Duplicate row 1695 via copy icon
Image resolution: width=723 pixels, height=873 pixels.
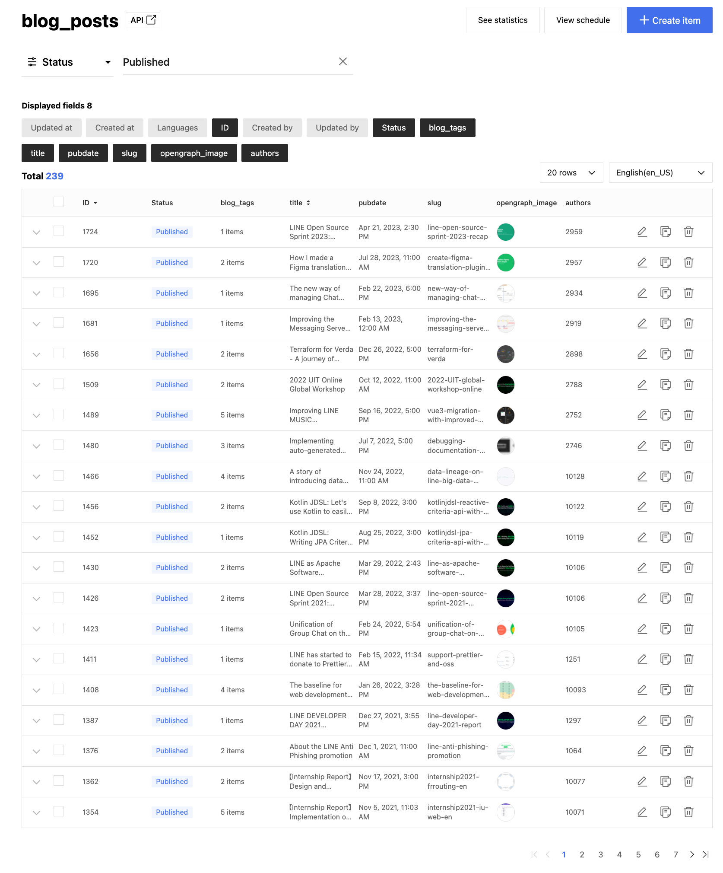666,293
